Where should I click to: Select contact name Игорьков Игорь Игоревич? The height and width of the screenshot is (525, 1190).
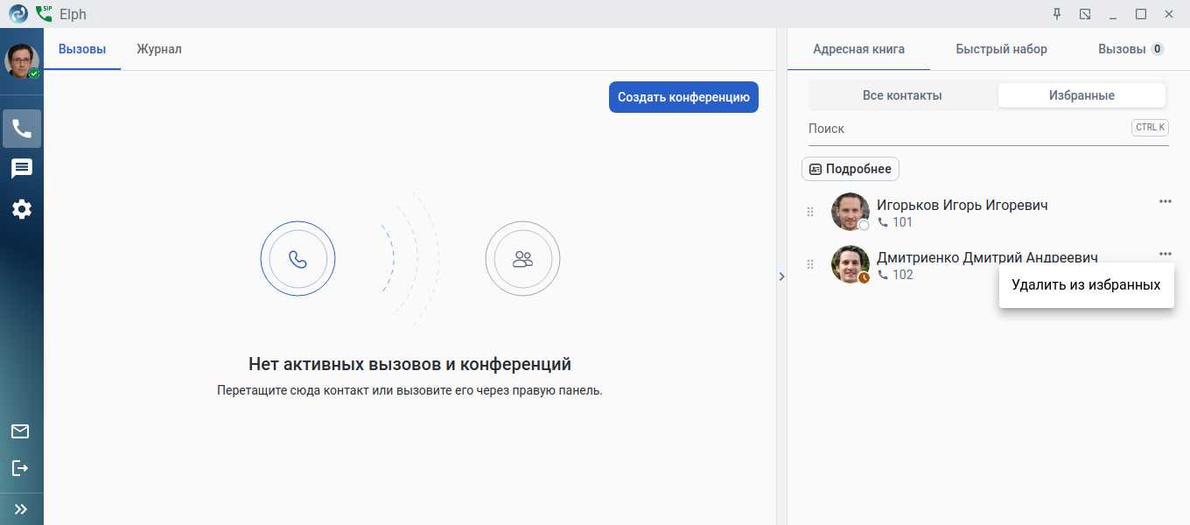tap(962, 205)
